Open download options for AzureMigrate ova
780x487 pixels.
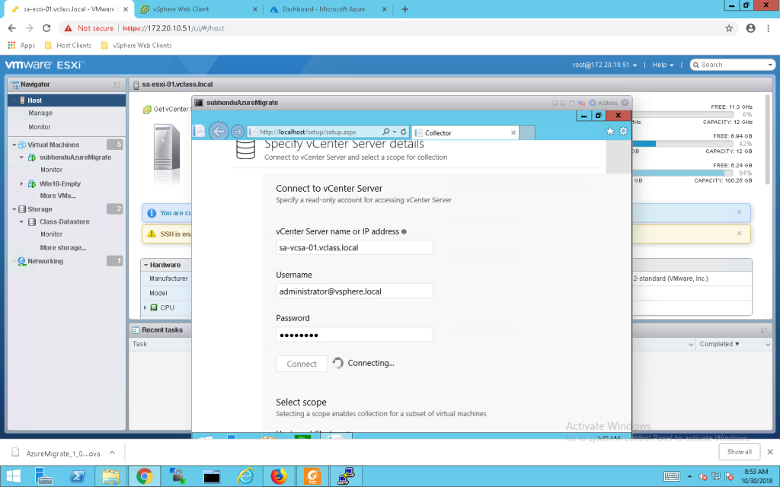pos(113,453)
